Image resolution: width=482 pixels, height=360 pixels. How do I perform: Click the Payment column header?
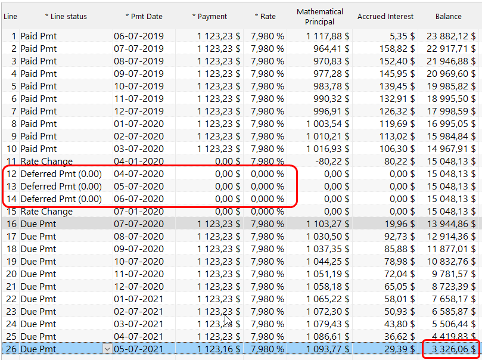click(210, 17)
